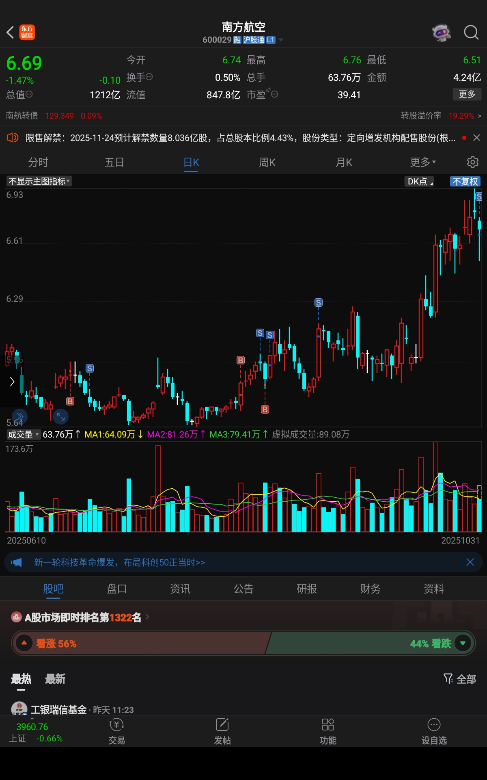
Task: Select 最新 post sorting
Action: [55, 679]
